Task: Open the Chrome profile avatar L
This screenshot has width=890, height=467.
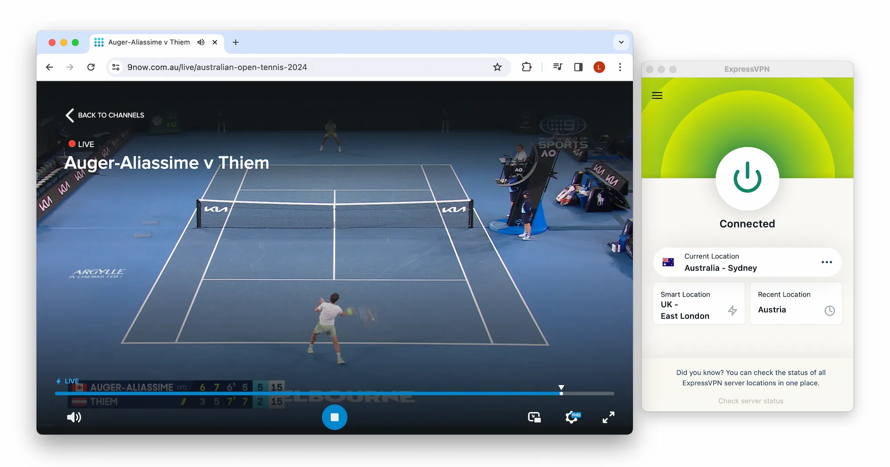Action: coord(599,67)
